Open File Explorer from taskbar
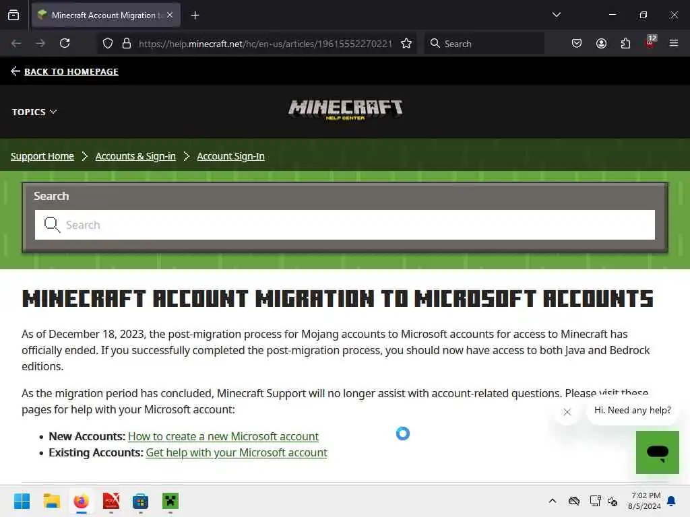 [51, 501]
